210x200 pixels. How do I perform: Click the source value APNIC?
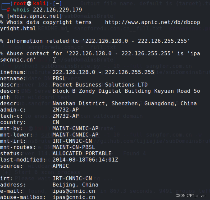pos(61,166)
